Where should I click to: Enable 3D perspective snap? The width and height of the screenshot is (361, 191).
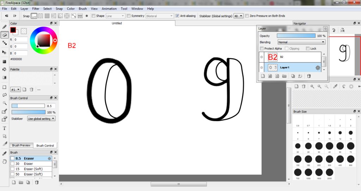tap(80, 16)
